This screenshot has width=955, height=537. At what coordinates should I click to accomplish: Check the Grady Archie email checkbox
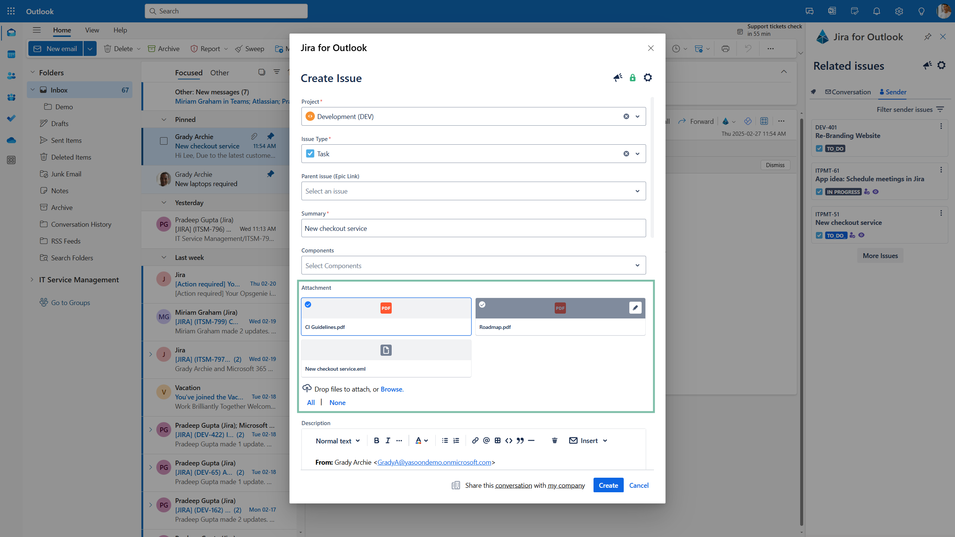(163, 141)
